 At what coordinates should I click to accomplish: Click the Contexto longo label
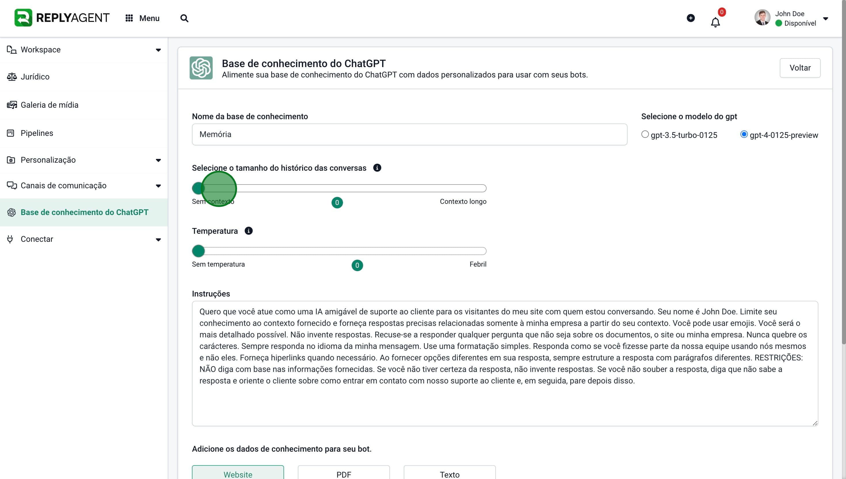pyautogui.click(x=463, y=201)
